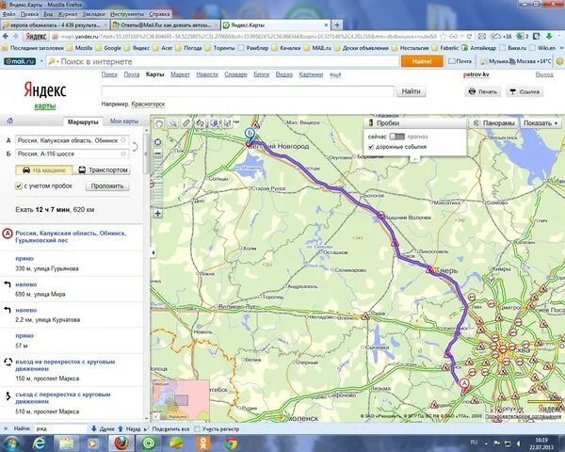
Task: Select the hand pan tool on map
Action: 159,123
